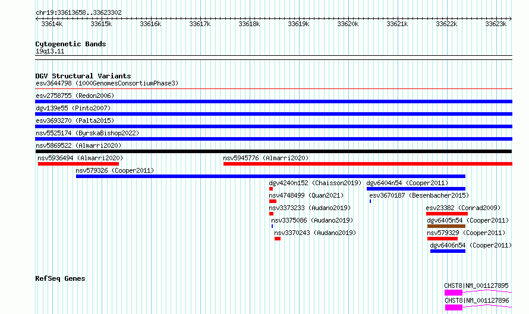Click the esv3644798 thin red variant line
This screenshot has width=529, height=314.
tap(273, 89)
